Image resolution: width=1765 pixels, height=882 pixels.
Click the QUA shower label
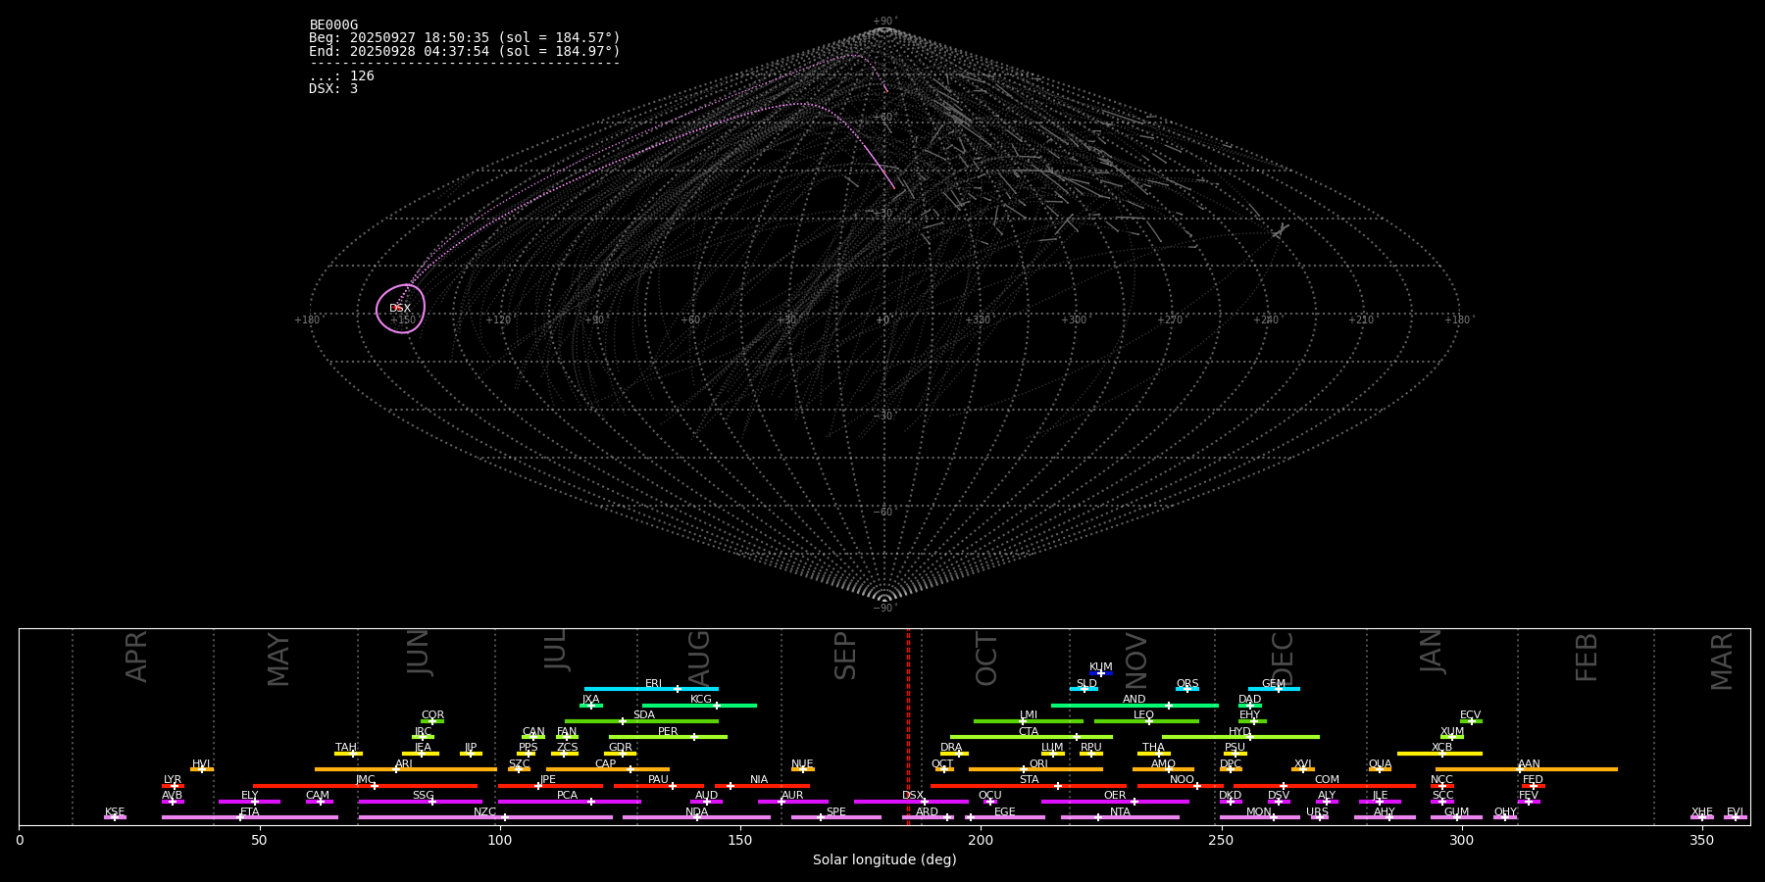(1380, 764)
